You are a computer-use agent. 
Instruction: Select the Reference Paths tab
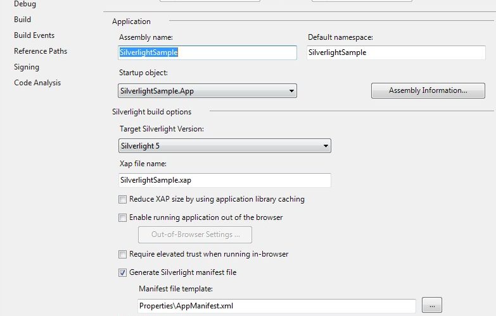(41, 51)
